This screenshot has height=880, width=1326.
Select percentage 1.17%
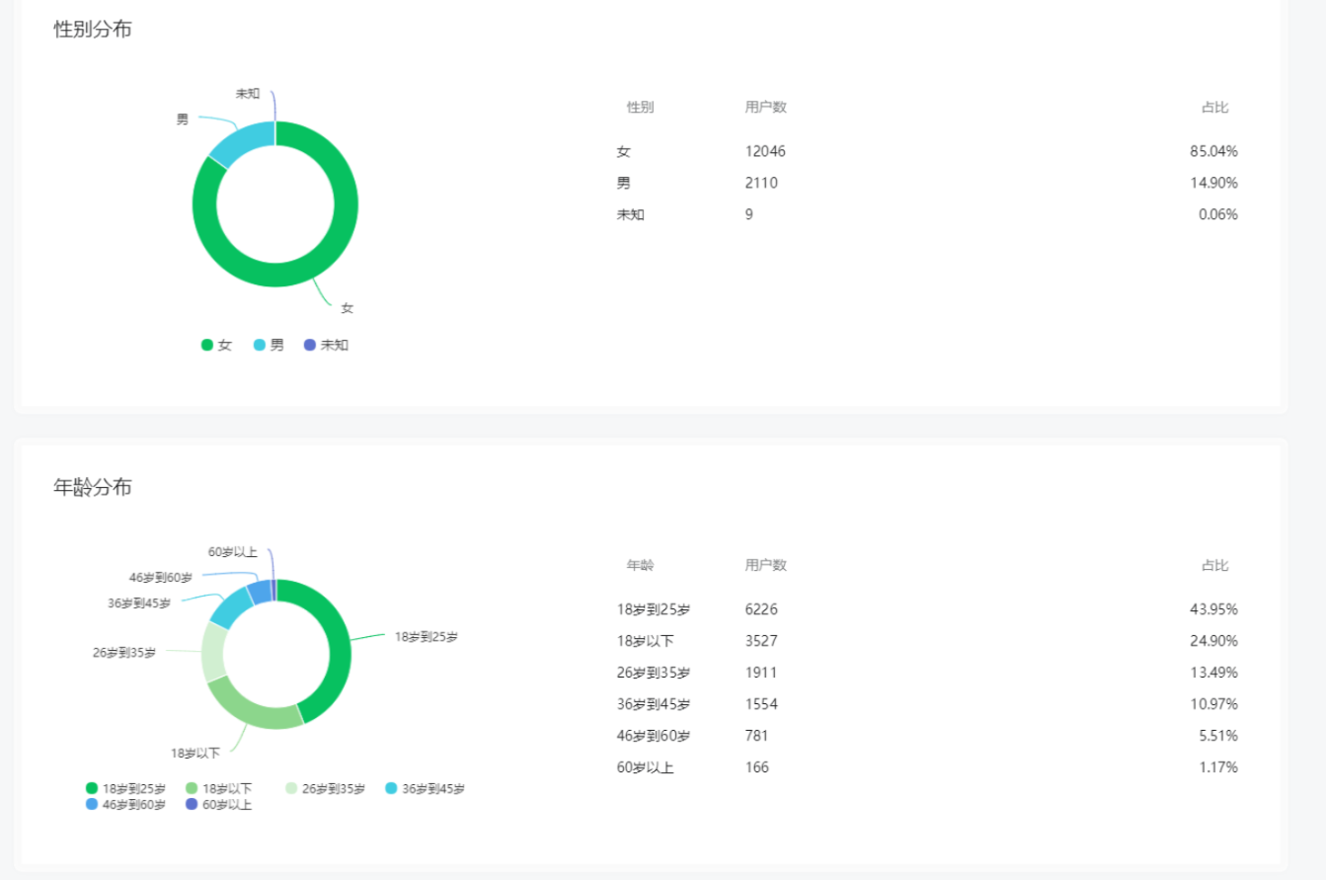1217,767
